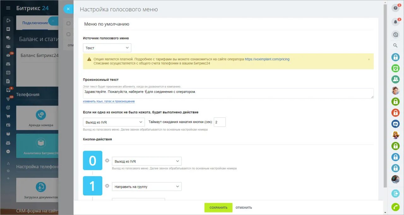Open the 'Направить на группу' dropdown
This screenshot has width=404, height=215.
(147, 187)
